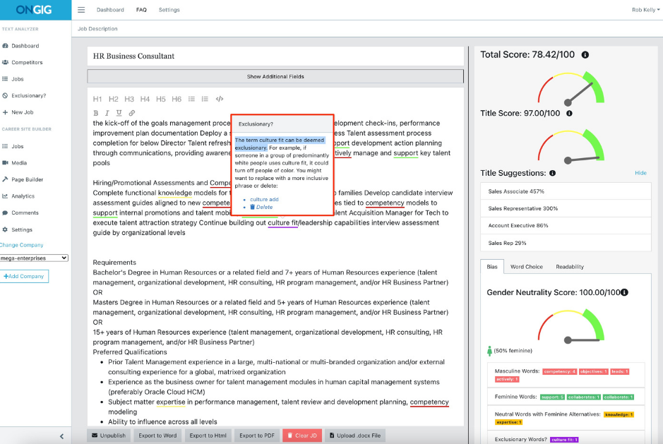Open the mega-enterprises company dropdown
This screenshot has height=444, width=663.
tap(34, 258)
